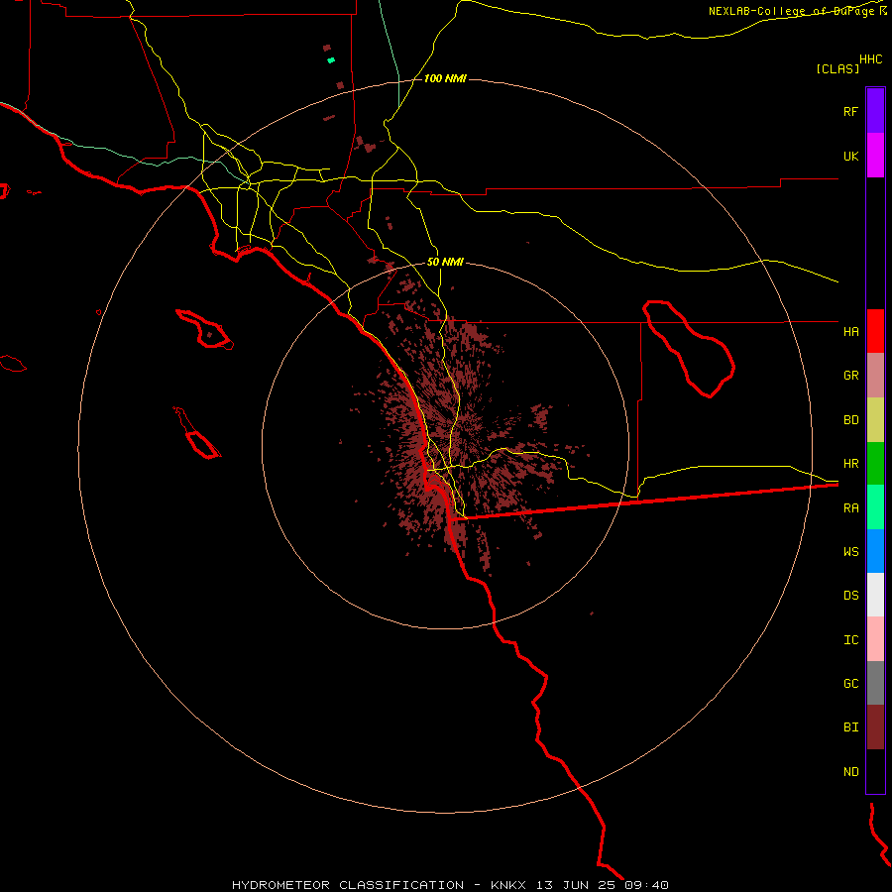892x892 pixels.
Task: Select the red HA legend color
Action: click(x=875, y=331)
